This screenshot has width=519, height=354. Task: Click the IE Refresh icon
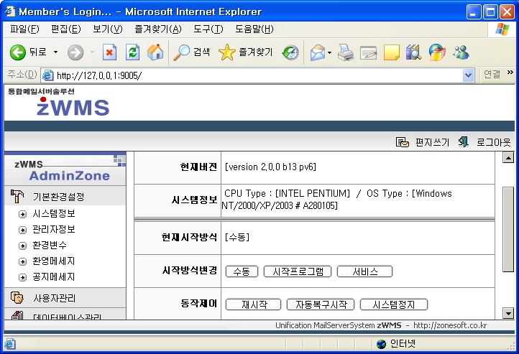click(132, 52)
